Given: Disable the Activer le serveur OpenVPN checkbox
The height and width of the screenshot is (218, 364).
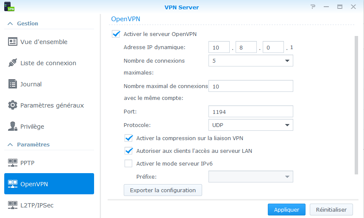Looking at the screenshot, I should pyautogui.click(x=116, y=34).
